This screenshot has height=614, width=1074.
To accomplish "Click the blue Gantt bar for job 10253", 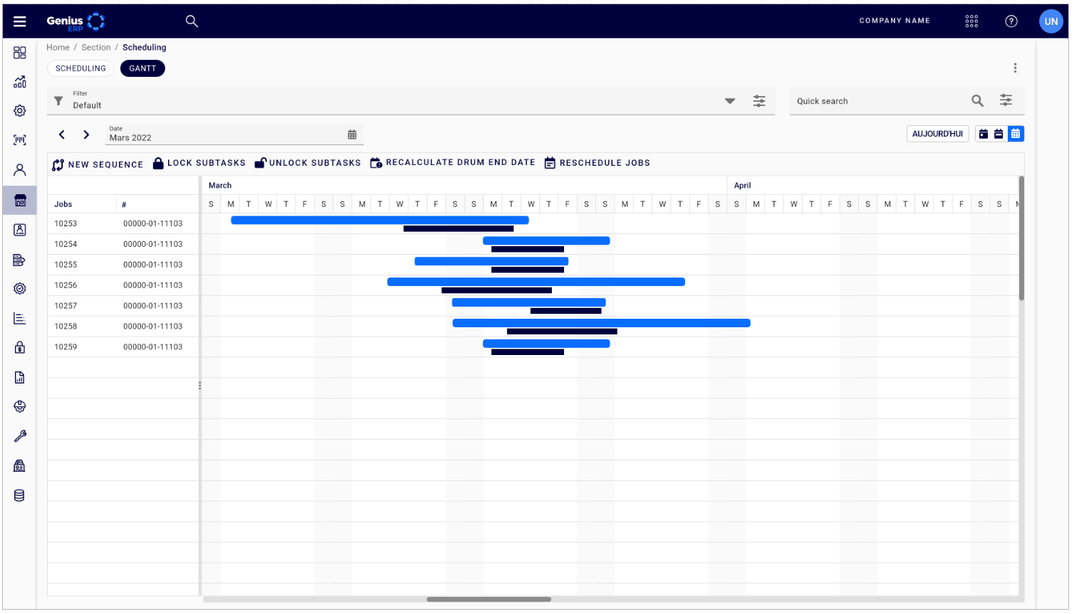I will tap(380, 220).
